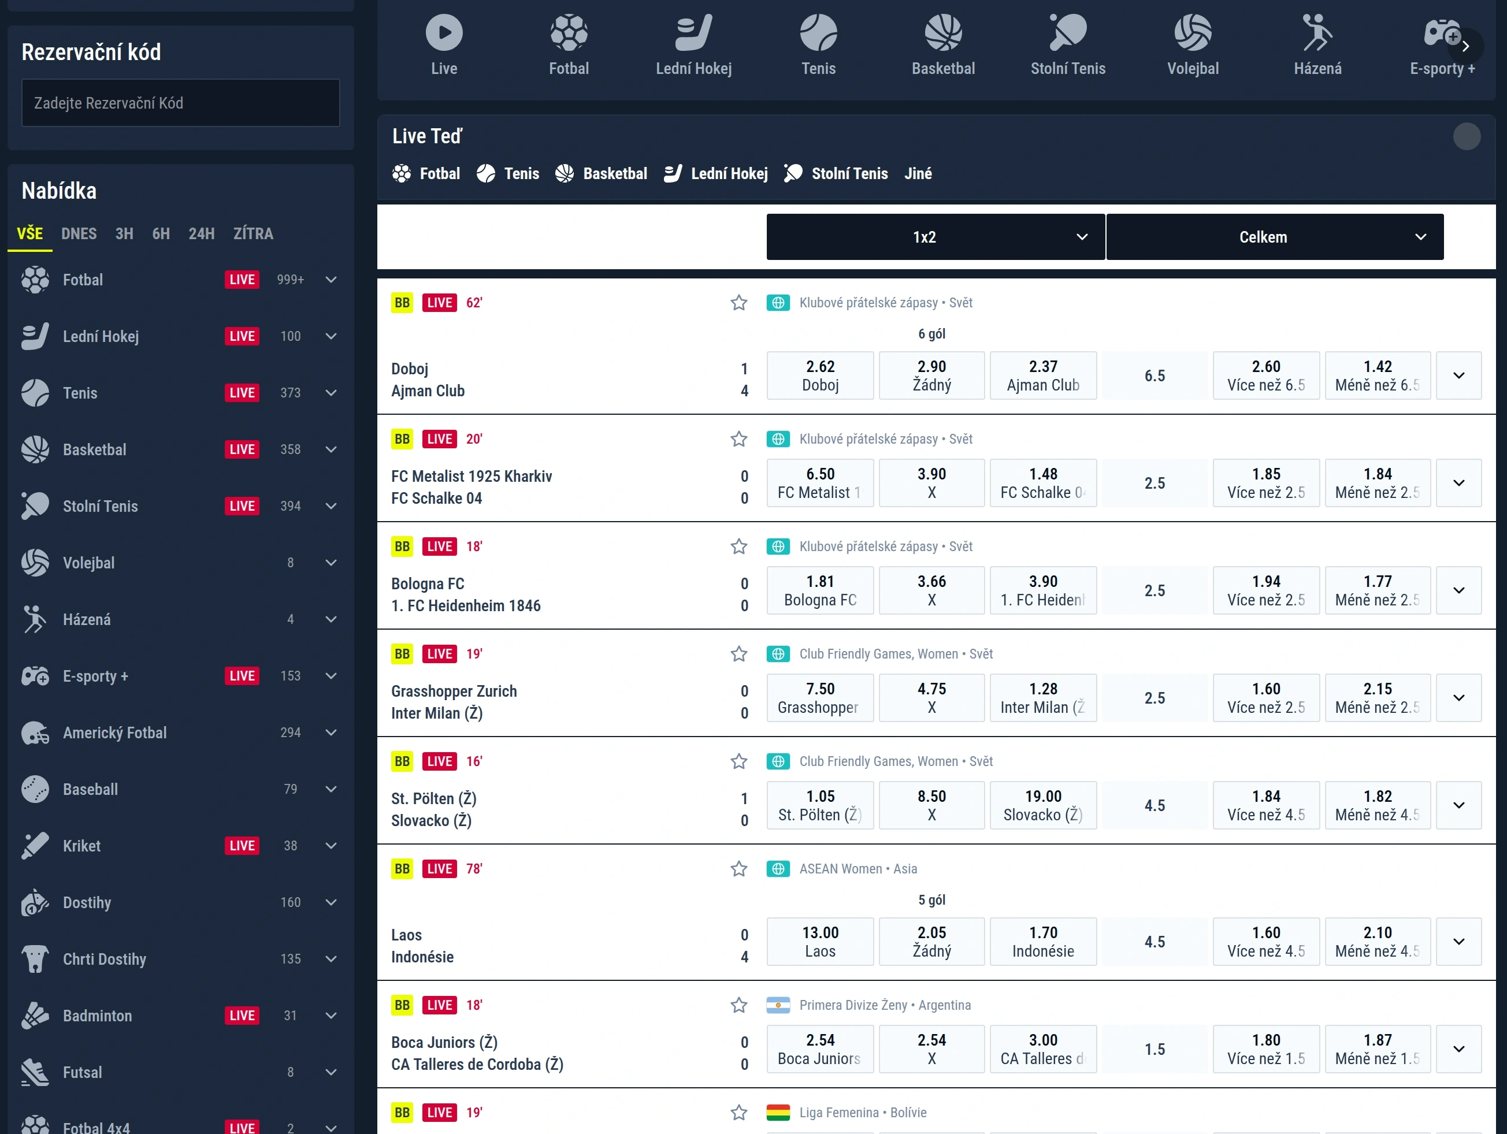
Task: Open the Celkem market dropdown
Action: point(1274,237)
